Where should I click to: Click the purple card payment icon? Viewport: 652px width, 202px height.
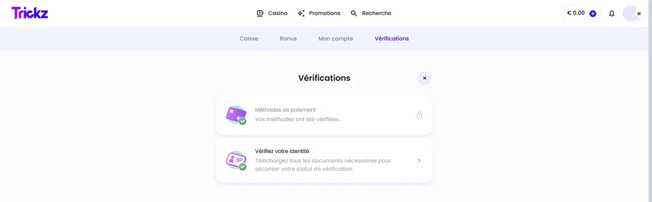click(x=236, y=115)
